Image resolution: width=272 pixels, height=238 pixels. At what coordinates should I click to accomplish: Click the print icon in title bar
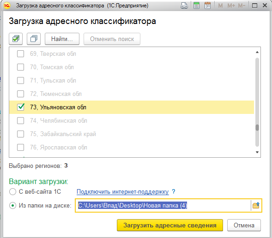pyautogui.click(x=184, y=6)
